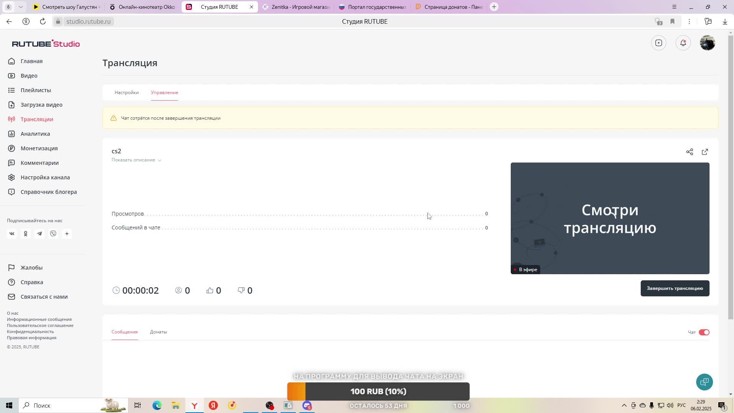Click the browser back arrow
The height and width of the screenshot is (413, 734).
click(9, 21)
